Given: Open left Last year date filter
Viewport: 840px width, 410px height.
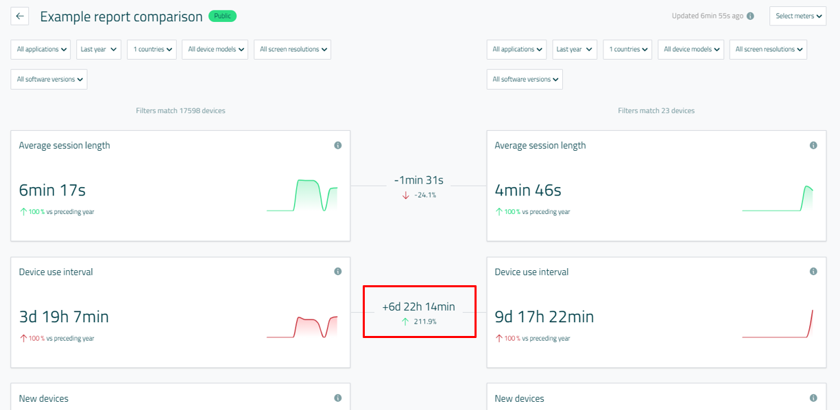Looking at the screenshot, I should pos(99,49).
